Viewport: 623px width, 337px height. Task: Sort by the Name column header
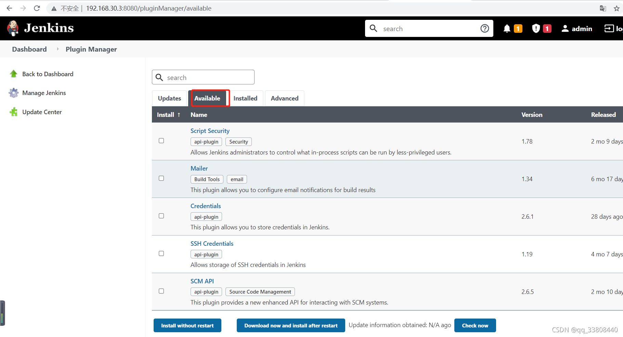point(199,115)
